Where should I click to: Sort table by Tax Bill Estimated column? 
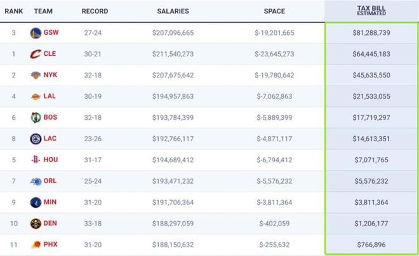pos(371,11)
